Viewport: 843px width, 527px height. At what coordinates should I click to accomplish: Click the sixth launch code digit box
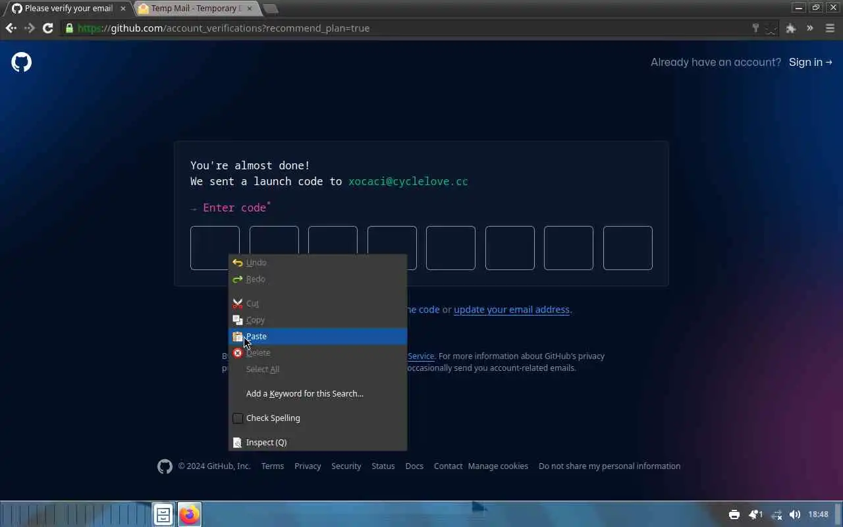pyautogui.click(x=510, y=248)
